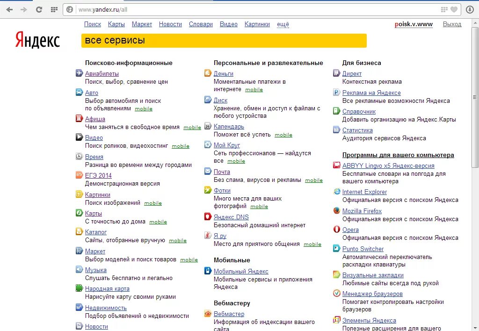Screen dimensions: 479x331
Task: Open Картинки in top navigation
Action: (x=257, y=24)
